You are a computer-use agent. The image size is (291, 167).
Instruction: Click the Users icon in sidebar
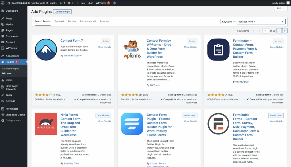pyautogui.click(x=3, y=80)
